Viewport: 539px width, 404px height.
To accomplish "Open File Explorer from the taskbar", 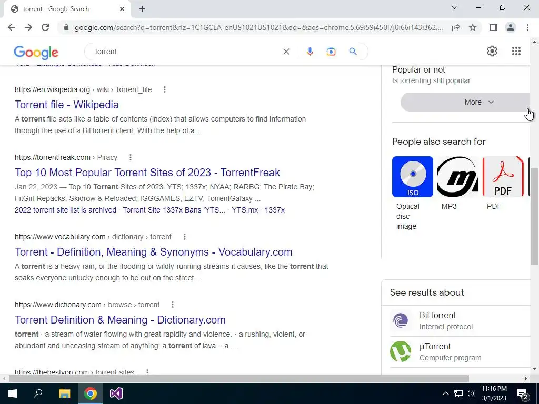I will coord(64,393).
